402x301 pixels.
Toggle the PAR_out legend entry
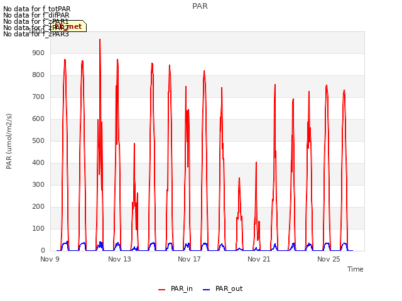(222, 288)
